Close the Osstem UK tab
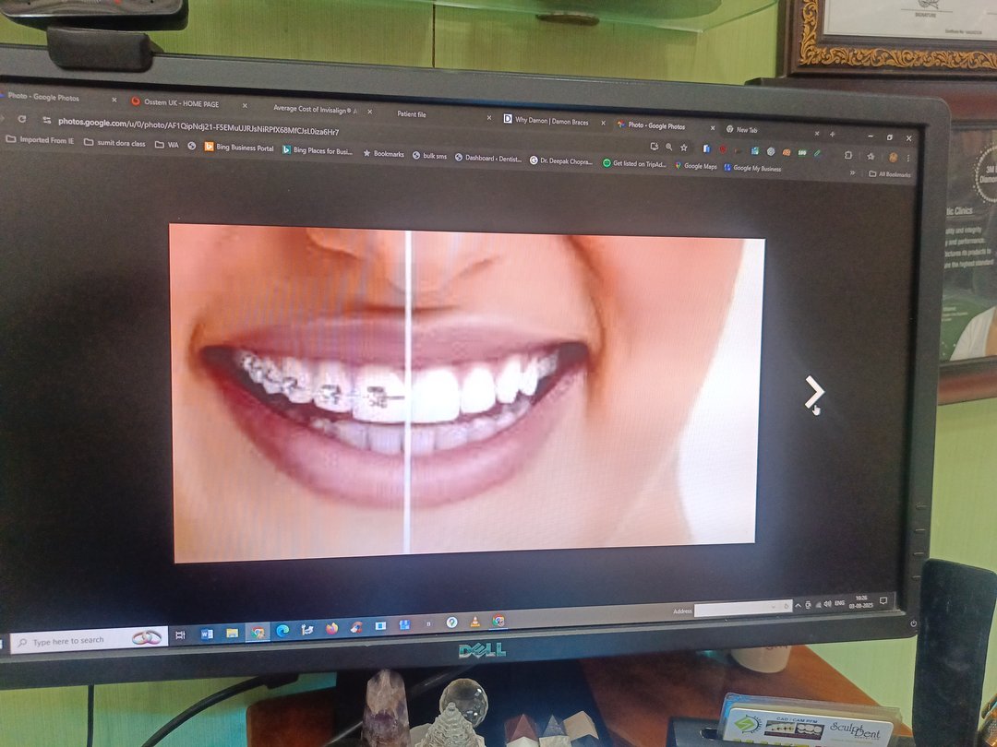The height and width of the screenshot is (747, 997). pos(245,105)
